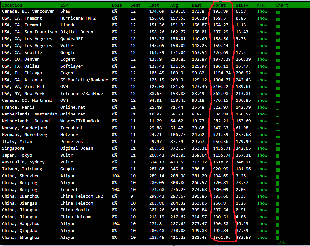The width and height of the screenshot is (310, 246).
Task: Click show link for Denver Cogent row
Action: pyautogui.click(x=262, y=59)
